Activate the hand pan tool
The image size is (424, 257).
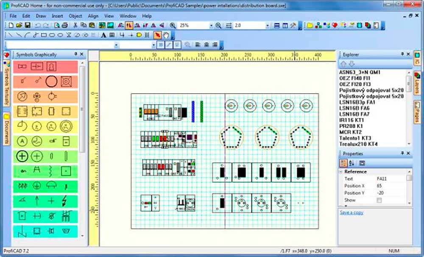pos(165,35)
